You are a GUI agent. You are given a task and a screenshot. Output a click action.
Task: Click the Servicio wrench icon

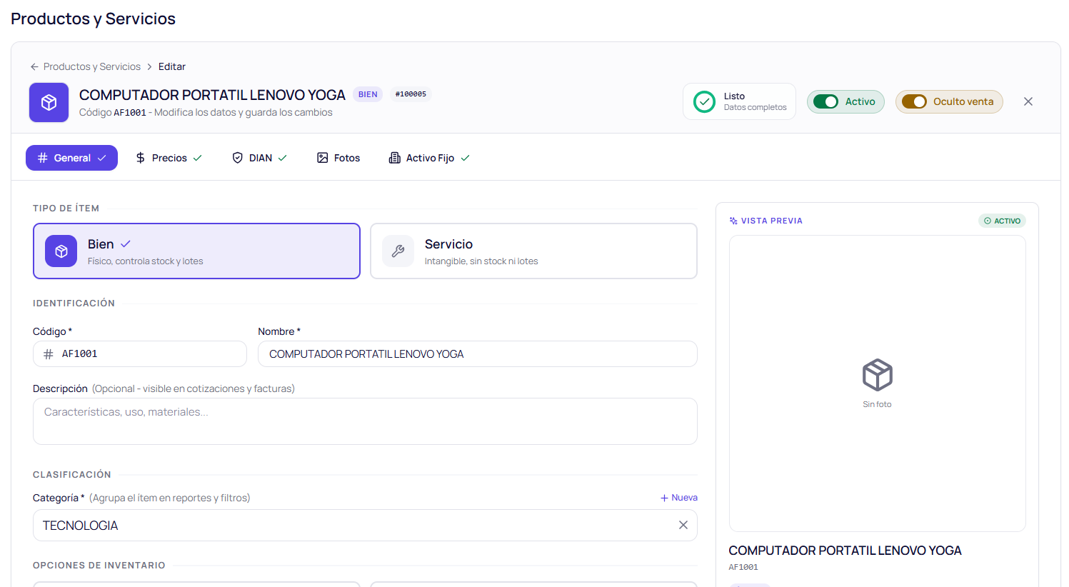tap(398, 251)
